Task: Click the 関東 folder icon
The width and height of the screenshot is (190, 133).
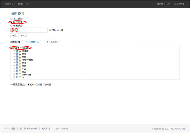Action: pyautogui.click(x=20, y=57)
